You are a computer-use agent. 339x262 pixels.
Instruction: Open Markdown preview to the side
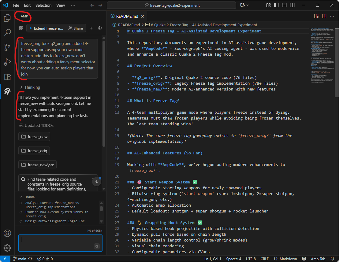click(x=316, y=16)
